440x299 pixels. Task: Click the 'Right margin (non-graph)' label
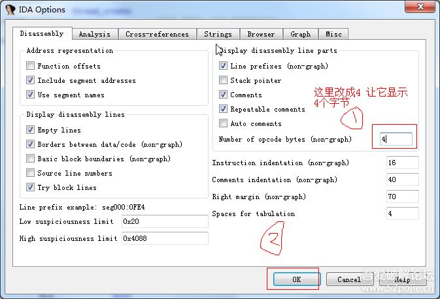point(259,197)
